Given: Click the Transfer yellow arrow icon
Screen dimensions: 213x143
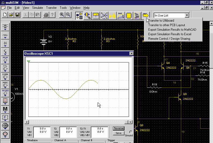Looking at the screenshot, I should tap(146, 15).
